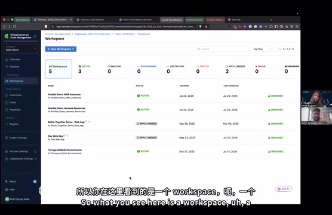Open Organization Settings in the sidebar
Image resolution: width=332 pixels, height=215 pixels.
coord(21,159)
